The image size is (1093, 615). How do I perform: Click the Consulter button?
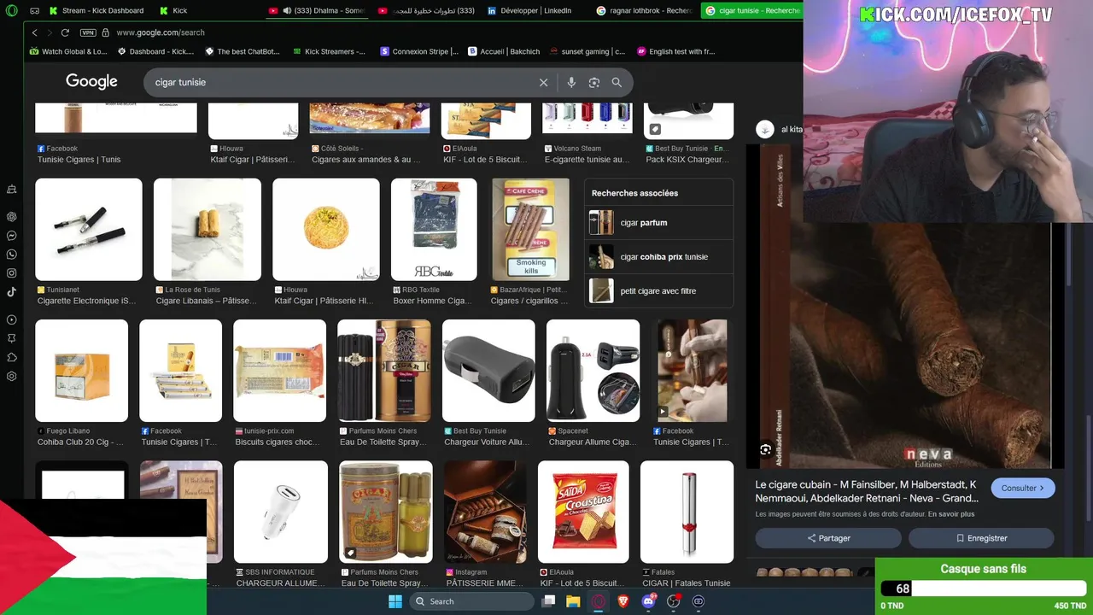(x=1023, y=489)
